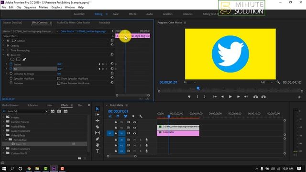
Task: Open the Fit zoom level dropdown
Action: [190, 82]
